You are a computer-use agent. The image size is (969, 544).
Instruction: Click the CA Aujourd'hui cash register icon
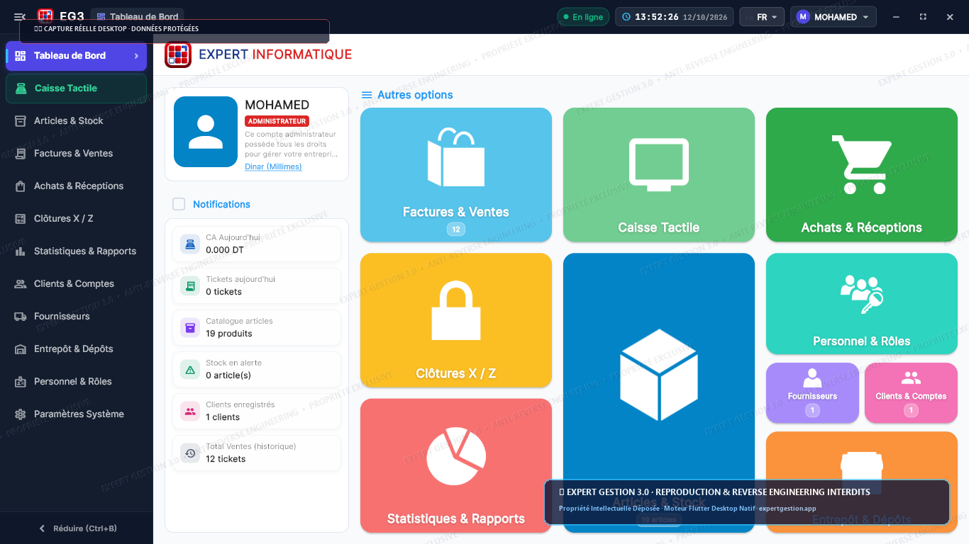[190, 244]
